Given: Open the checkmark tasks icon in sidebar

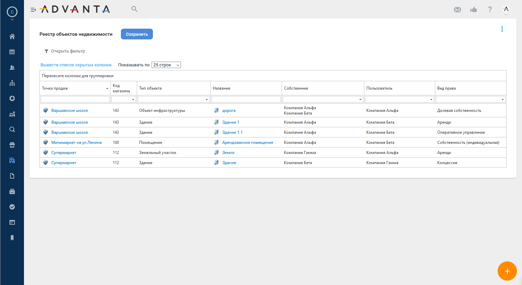Looking at the screenshot, I should 12,207.
